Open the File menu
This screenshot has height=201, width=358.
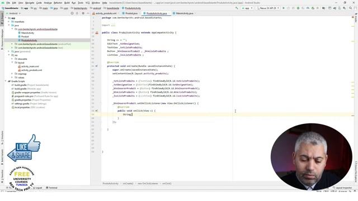[x=8, y=3]
